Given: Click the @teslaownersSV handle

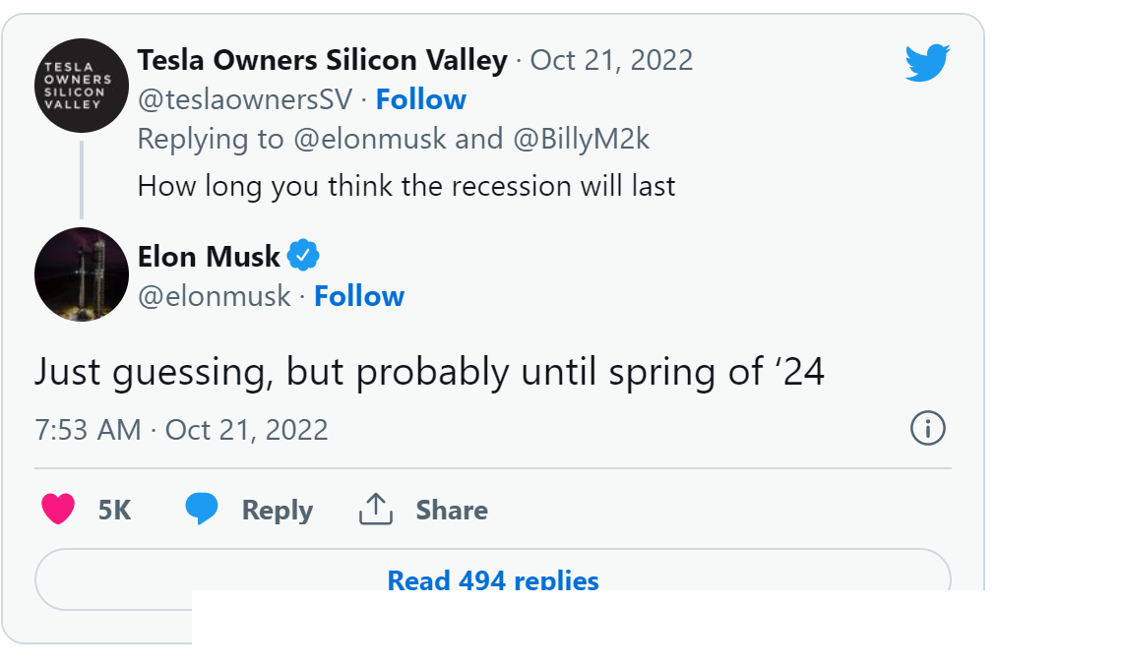Looking at the screenshot, I should (x=245, y=99).
